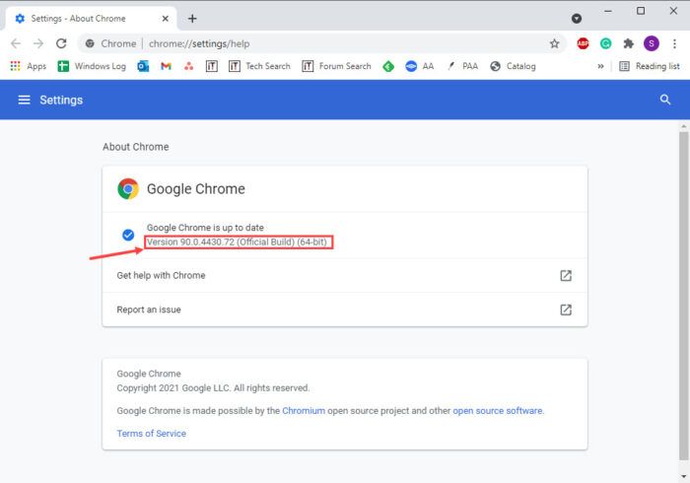The image size is (690, 483).
Task: Open the PAA bookmark
Action: click(462, 66)
